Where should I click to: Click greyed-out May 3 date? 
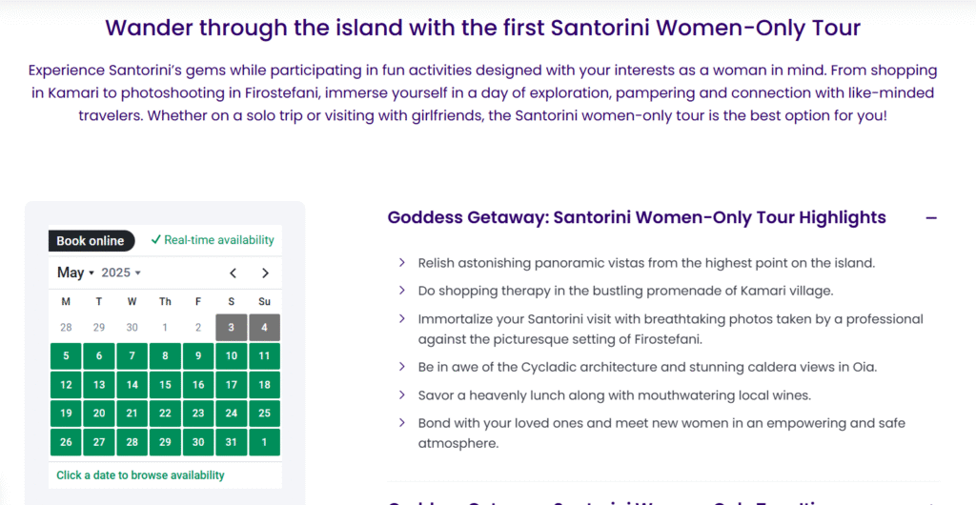coord(232,328)
